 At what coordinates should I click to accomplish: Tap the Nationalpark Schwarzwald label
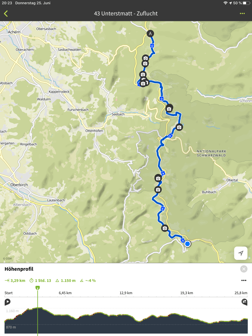click(211, 153)
